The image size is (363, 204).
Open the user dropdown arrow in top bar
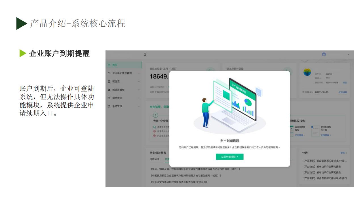[x=349, y=55]
